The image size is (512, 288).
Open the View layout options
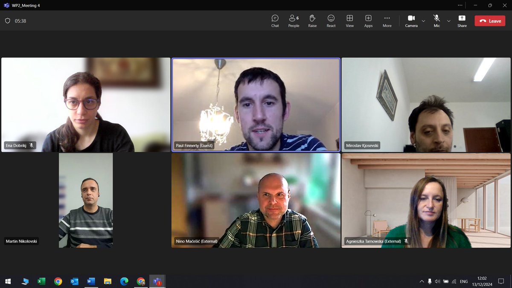[350, 20]
